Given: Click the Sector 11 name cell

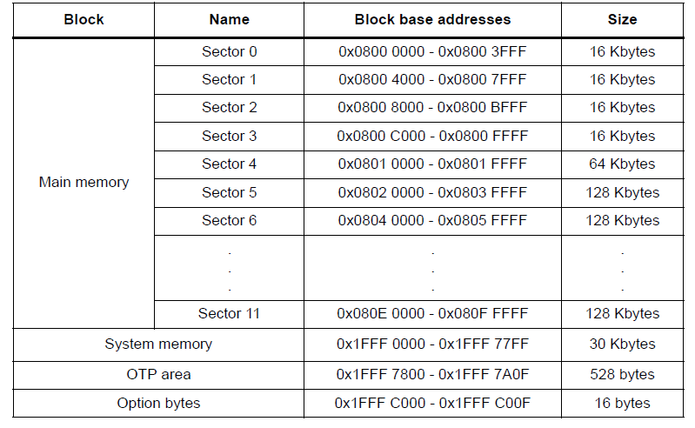Looking at the screenshot, I should pos(230,313).
